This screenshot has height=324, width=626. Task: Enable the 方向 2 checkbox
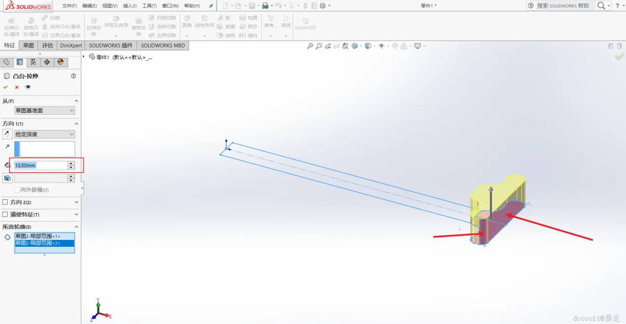(x=5, y=202)
